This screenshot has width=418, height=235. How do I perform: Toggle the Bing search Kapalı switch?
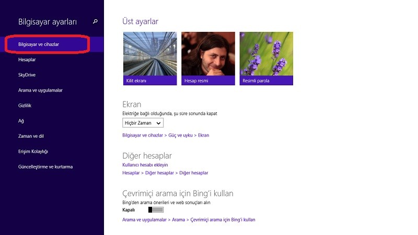tap(156, 210)
